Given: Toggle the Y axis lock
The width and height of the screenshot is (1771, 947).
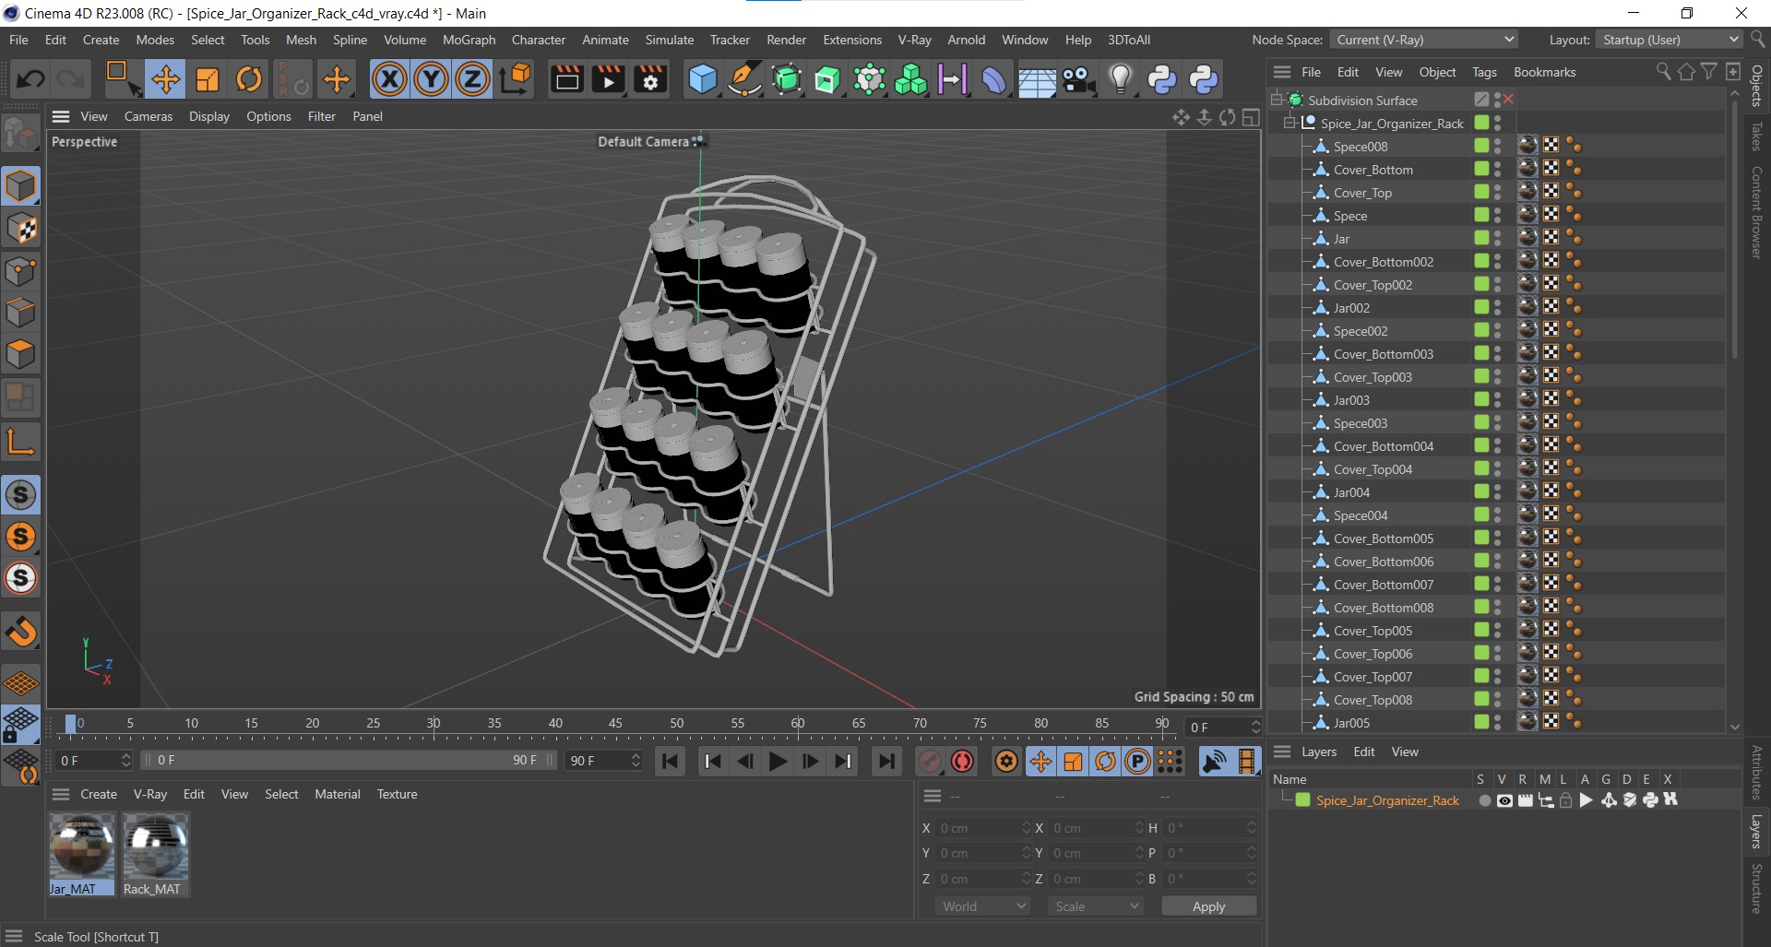Looking at the screenshot, I should coord(431,79).
